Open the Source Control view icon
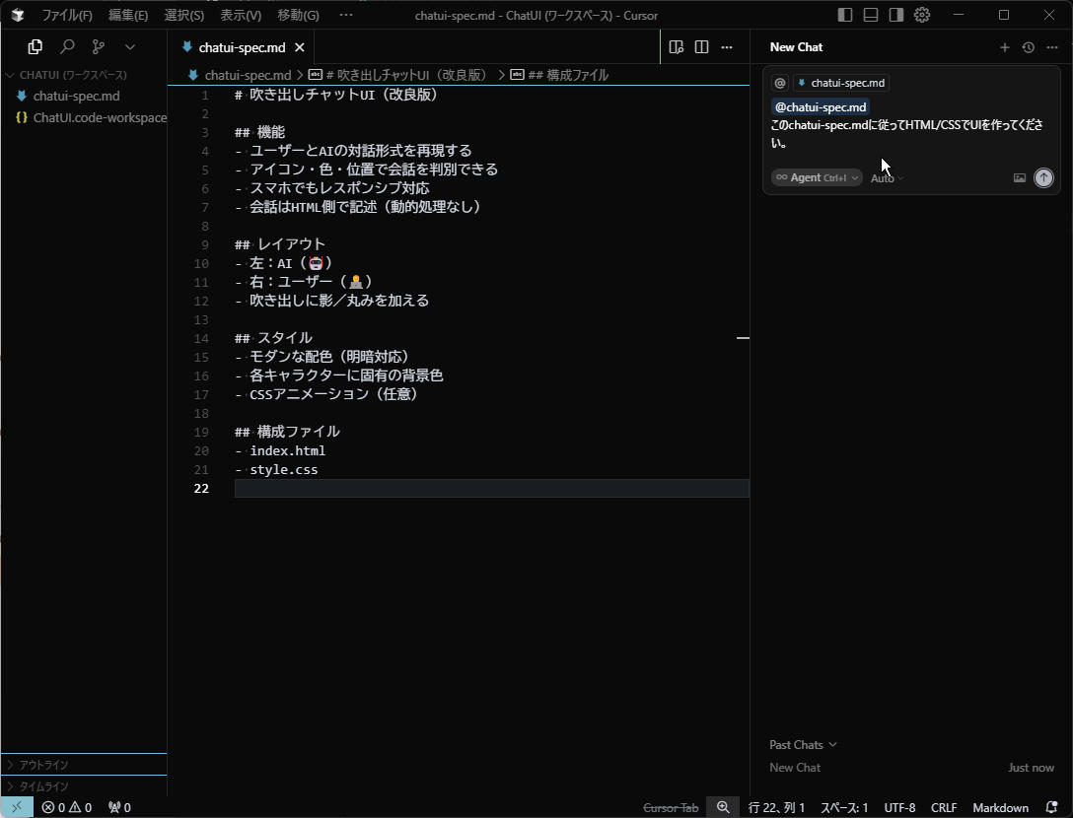 coord(99,46)
